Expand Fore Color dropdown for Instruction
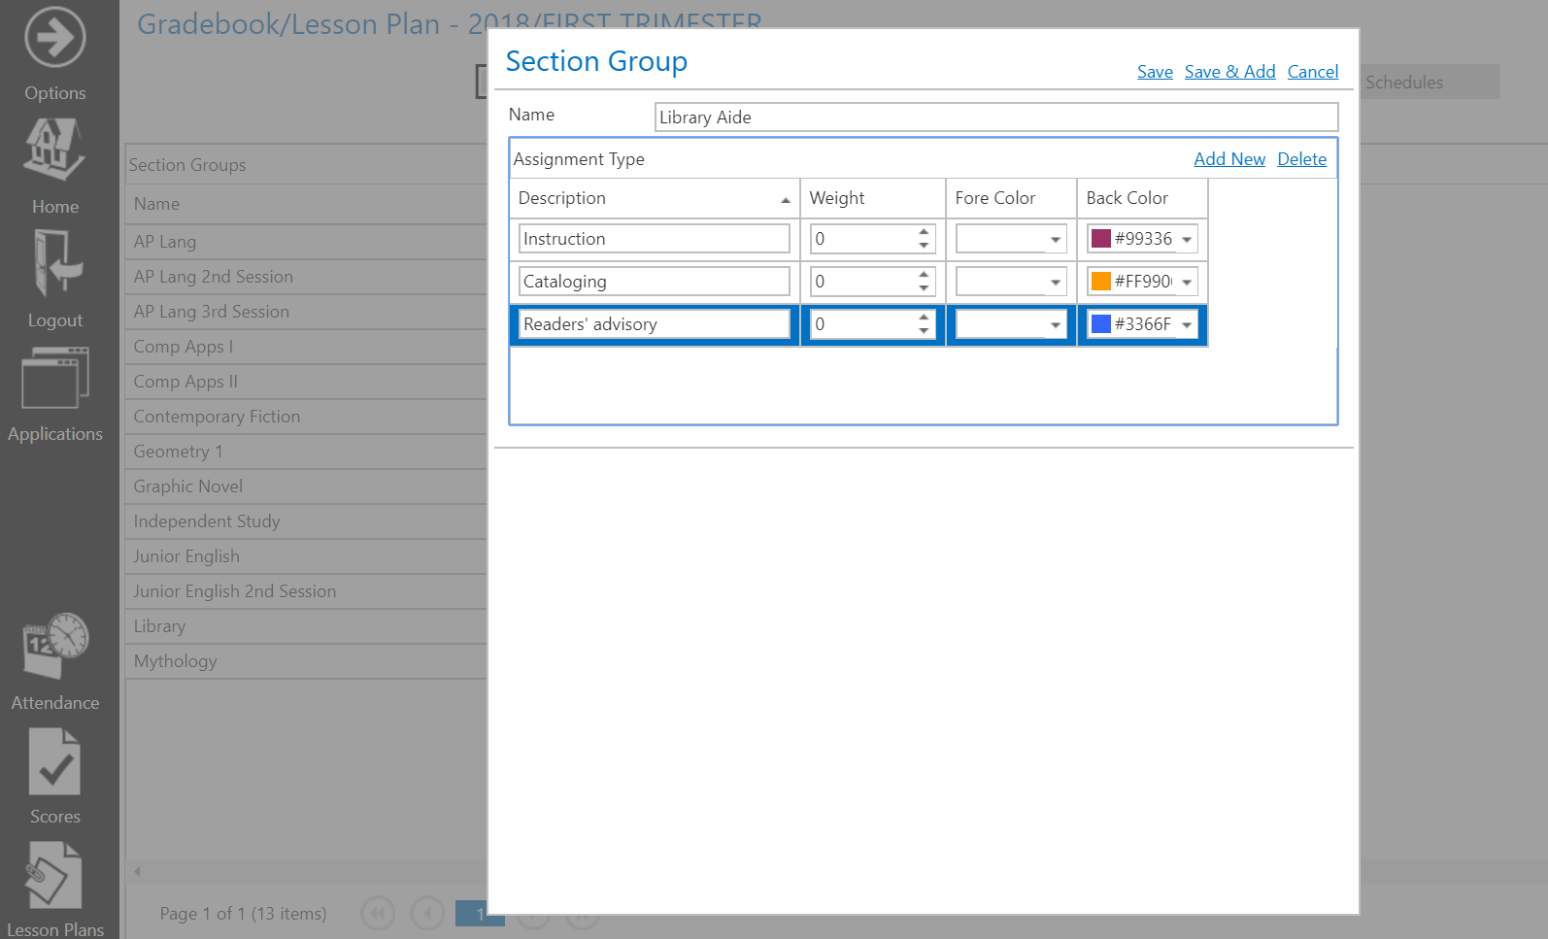1548x939 pixels. (x=1055, y=240)
